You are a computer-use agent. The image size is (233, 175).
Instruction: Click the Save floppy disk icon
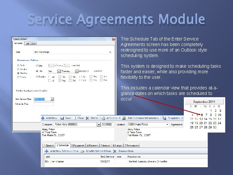click(x=62, y=118)
